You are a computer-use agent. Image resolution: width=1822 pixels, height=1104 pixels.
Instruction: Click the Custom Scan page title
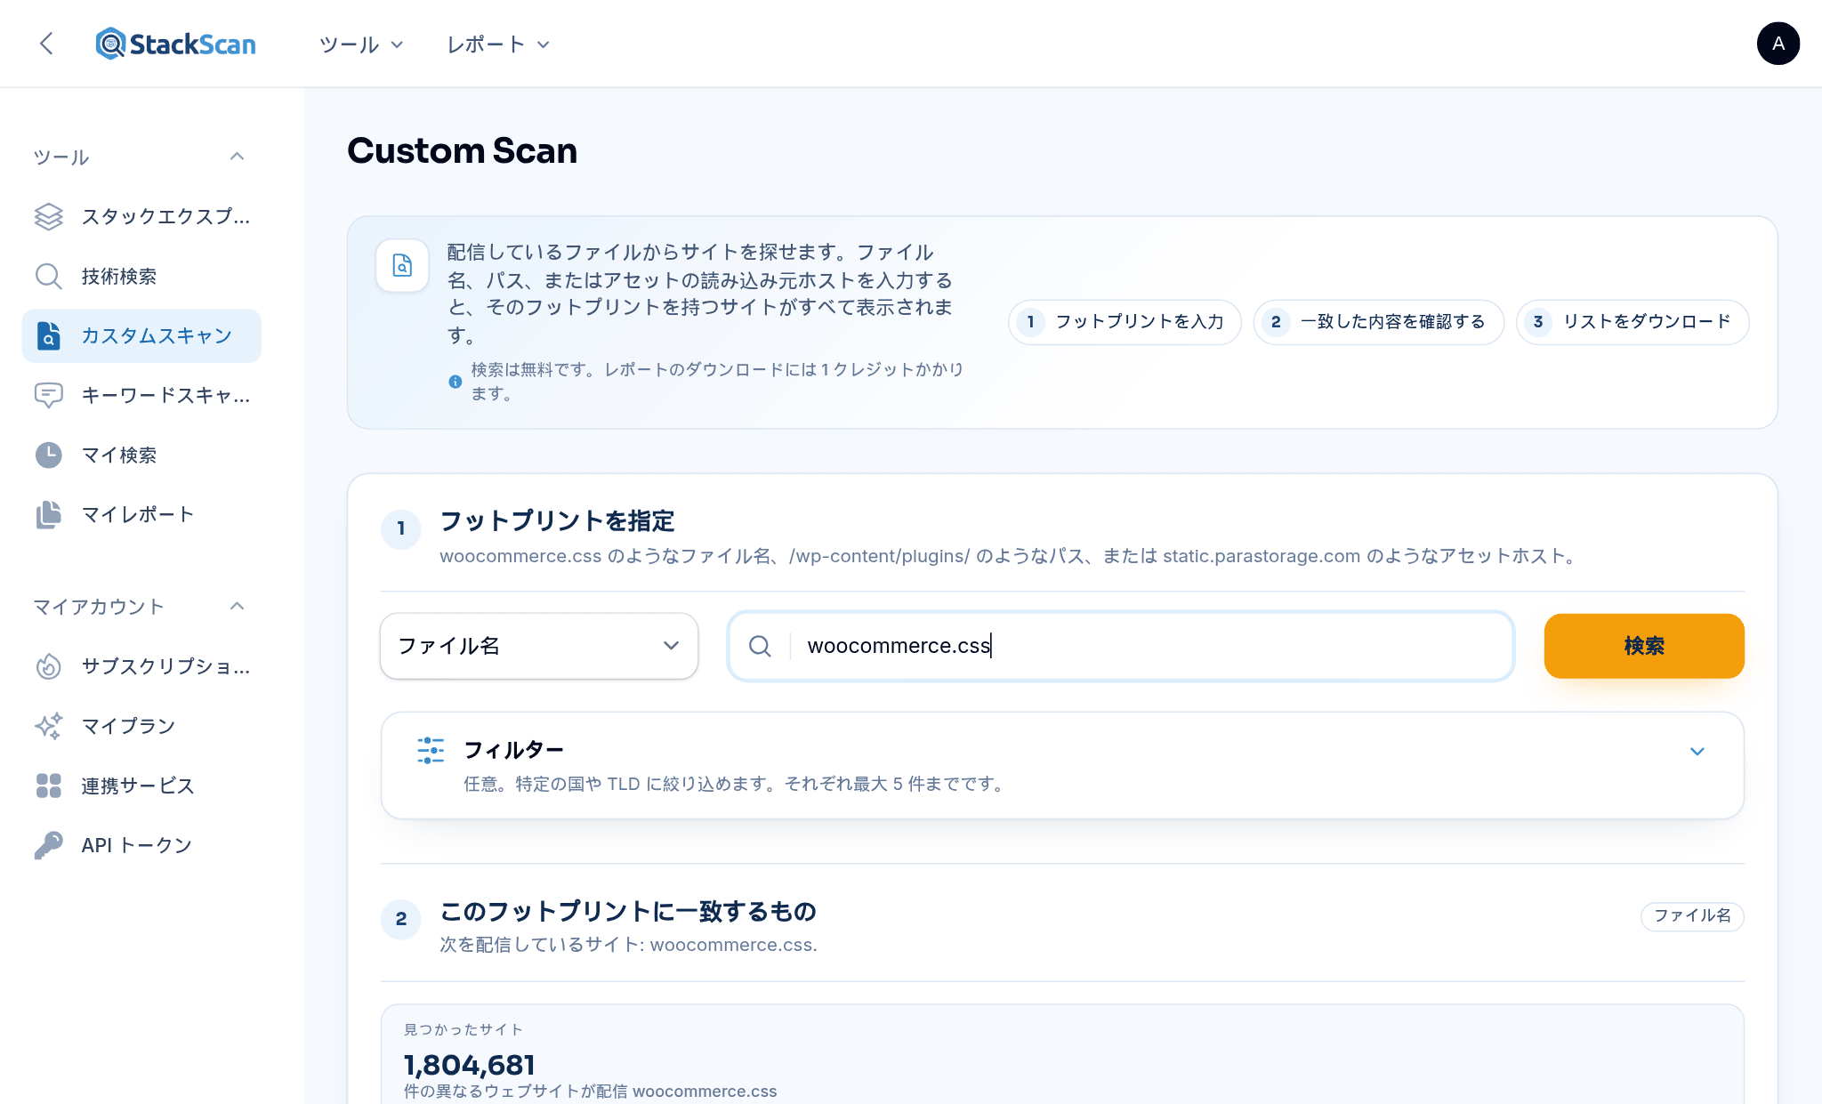coord(462,150)
